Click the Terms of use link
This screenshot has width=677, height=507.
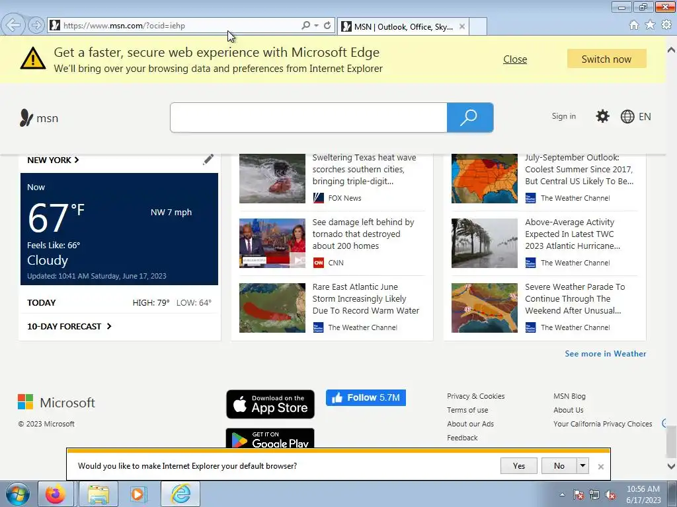point(467,410)
